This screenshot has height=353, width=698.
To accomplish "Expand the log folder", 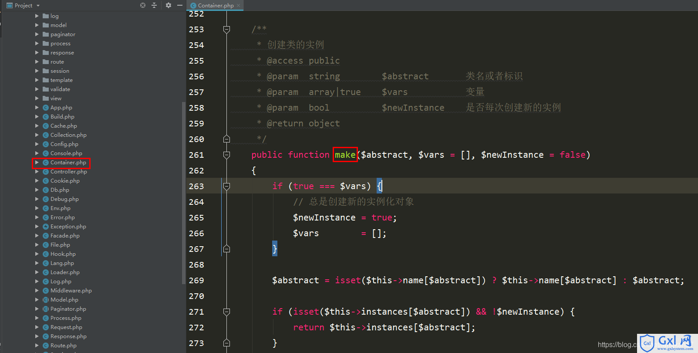I will tap(37, 16).
